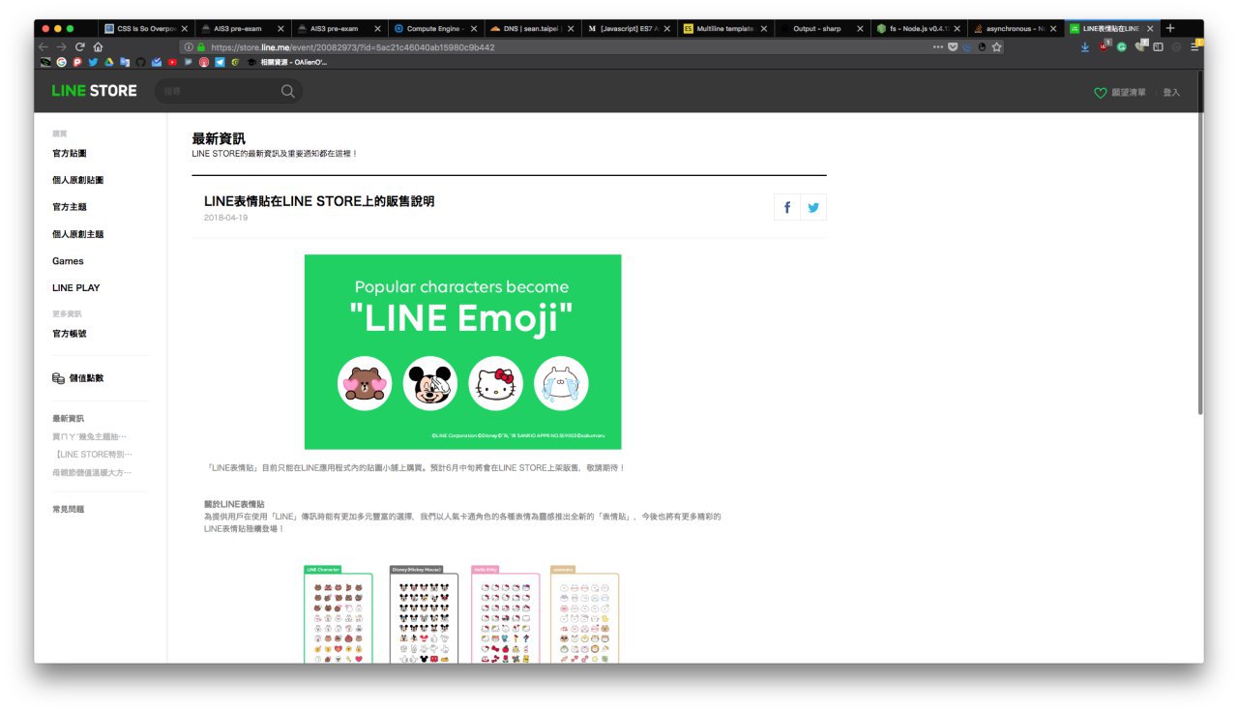
Task: Open the 相關資源 bookmarks folder
Action: tap(287, 62)
